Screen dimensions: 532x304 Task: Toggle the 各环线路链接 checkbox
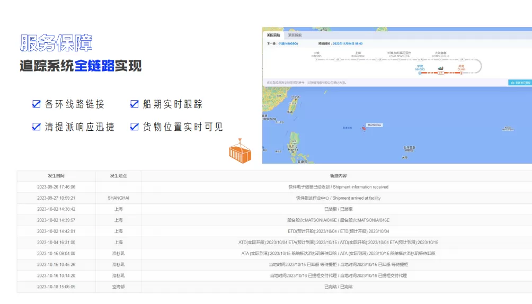pos(37,104)
